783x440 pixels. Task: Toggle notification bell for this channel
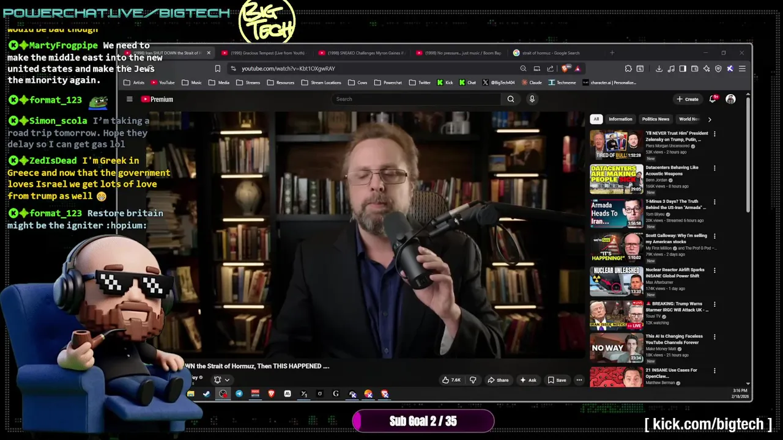click(x=217, y=380)
